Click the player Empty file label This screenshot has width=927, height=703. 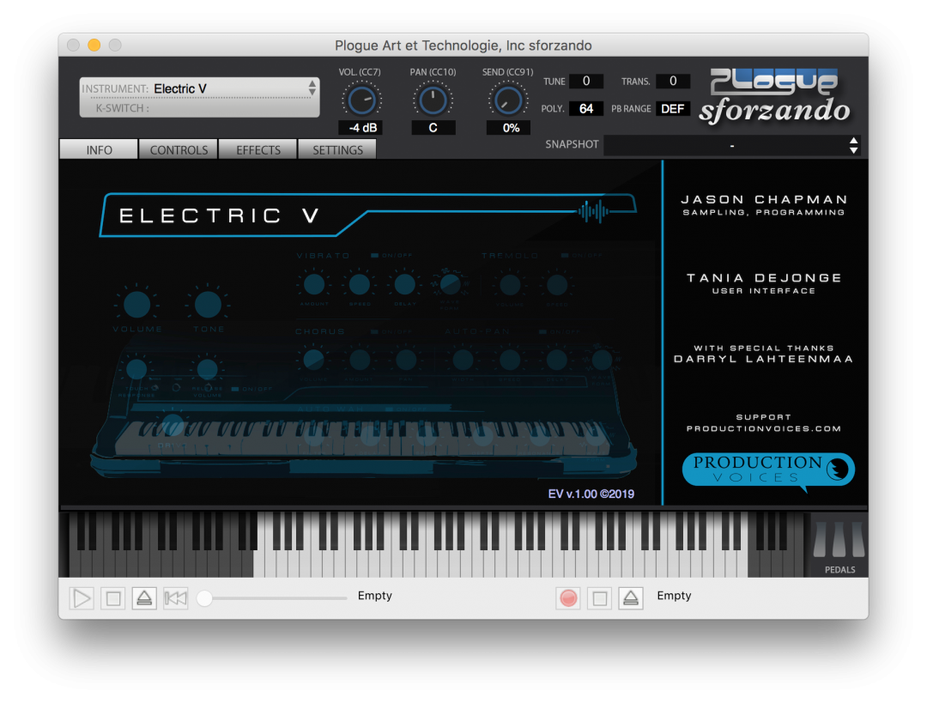[375, 596]
